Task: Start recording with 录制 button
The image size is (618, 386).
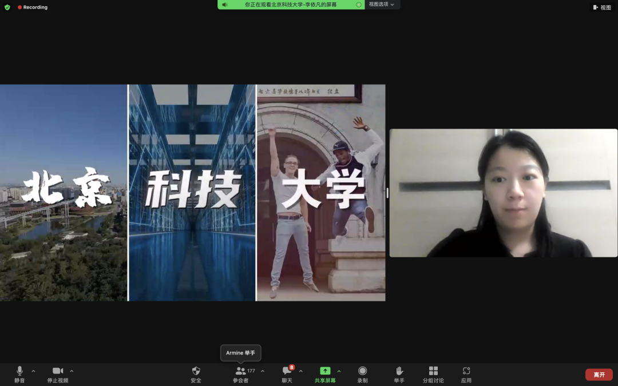Action: 363,375
